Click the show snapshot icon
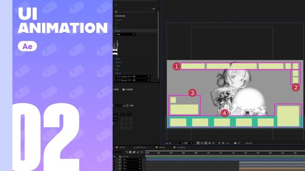The width and height of the screenshot is (305, 171). pos(239,143)
